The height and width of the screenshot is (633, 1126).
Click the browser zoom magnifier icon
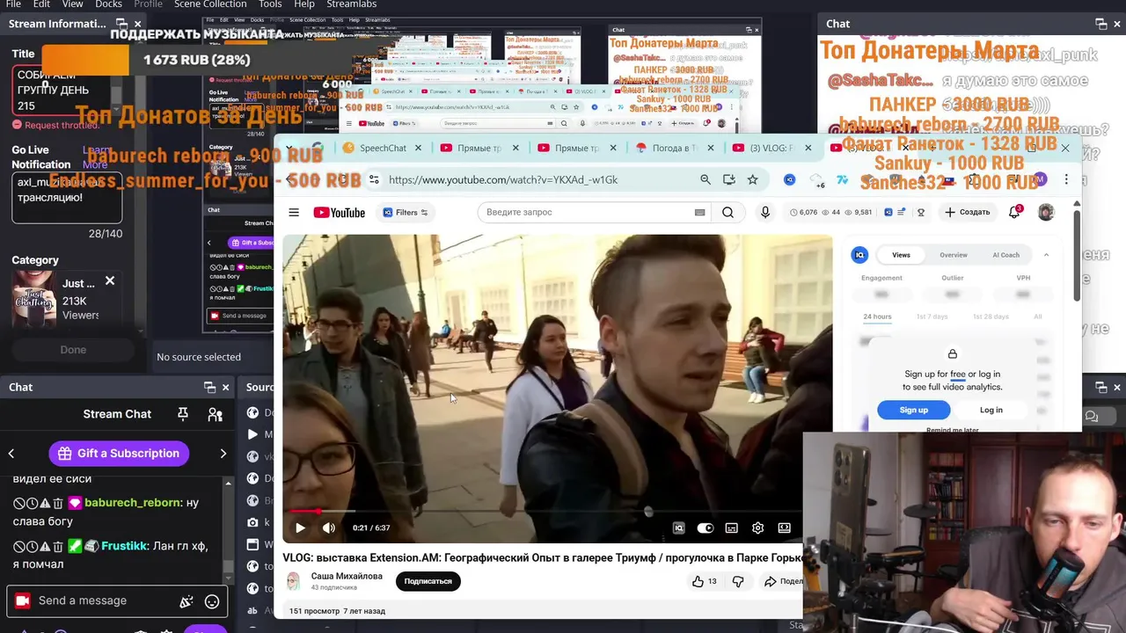pos(705,179)
